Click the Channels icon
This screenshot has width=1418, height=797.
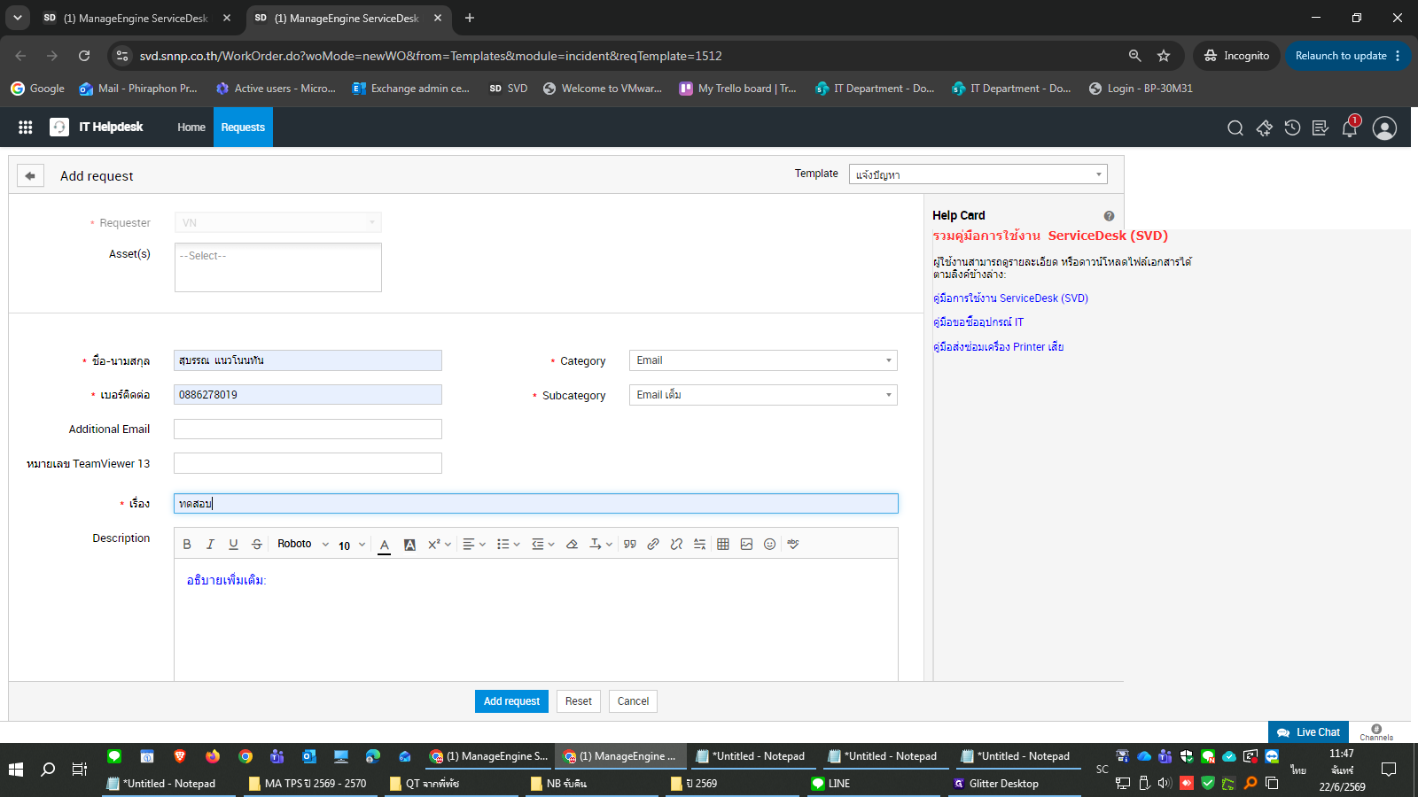coord(1376,732)
